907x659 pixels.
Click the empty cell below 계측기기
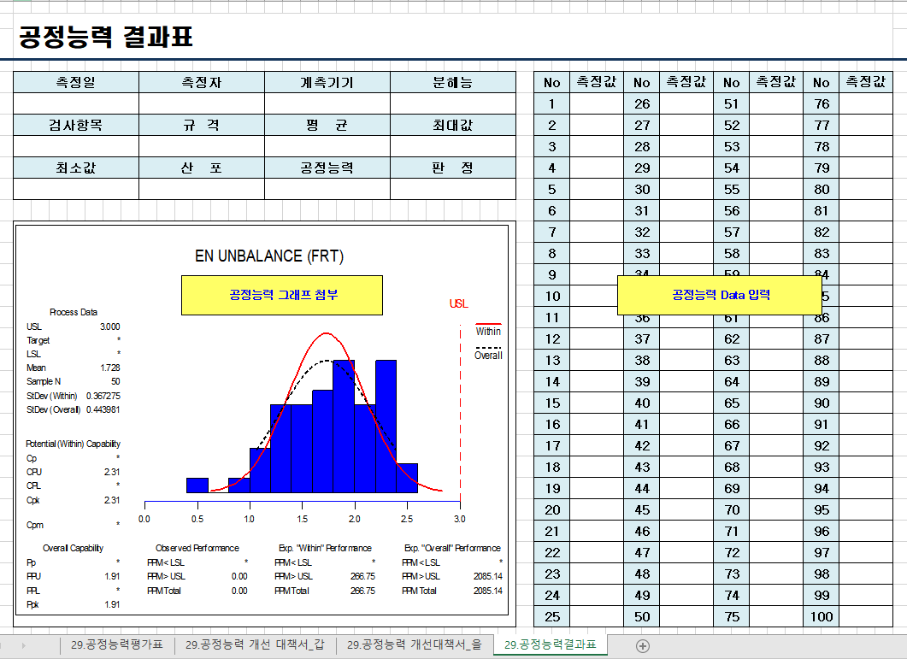click(x=327, y=103)
